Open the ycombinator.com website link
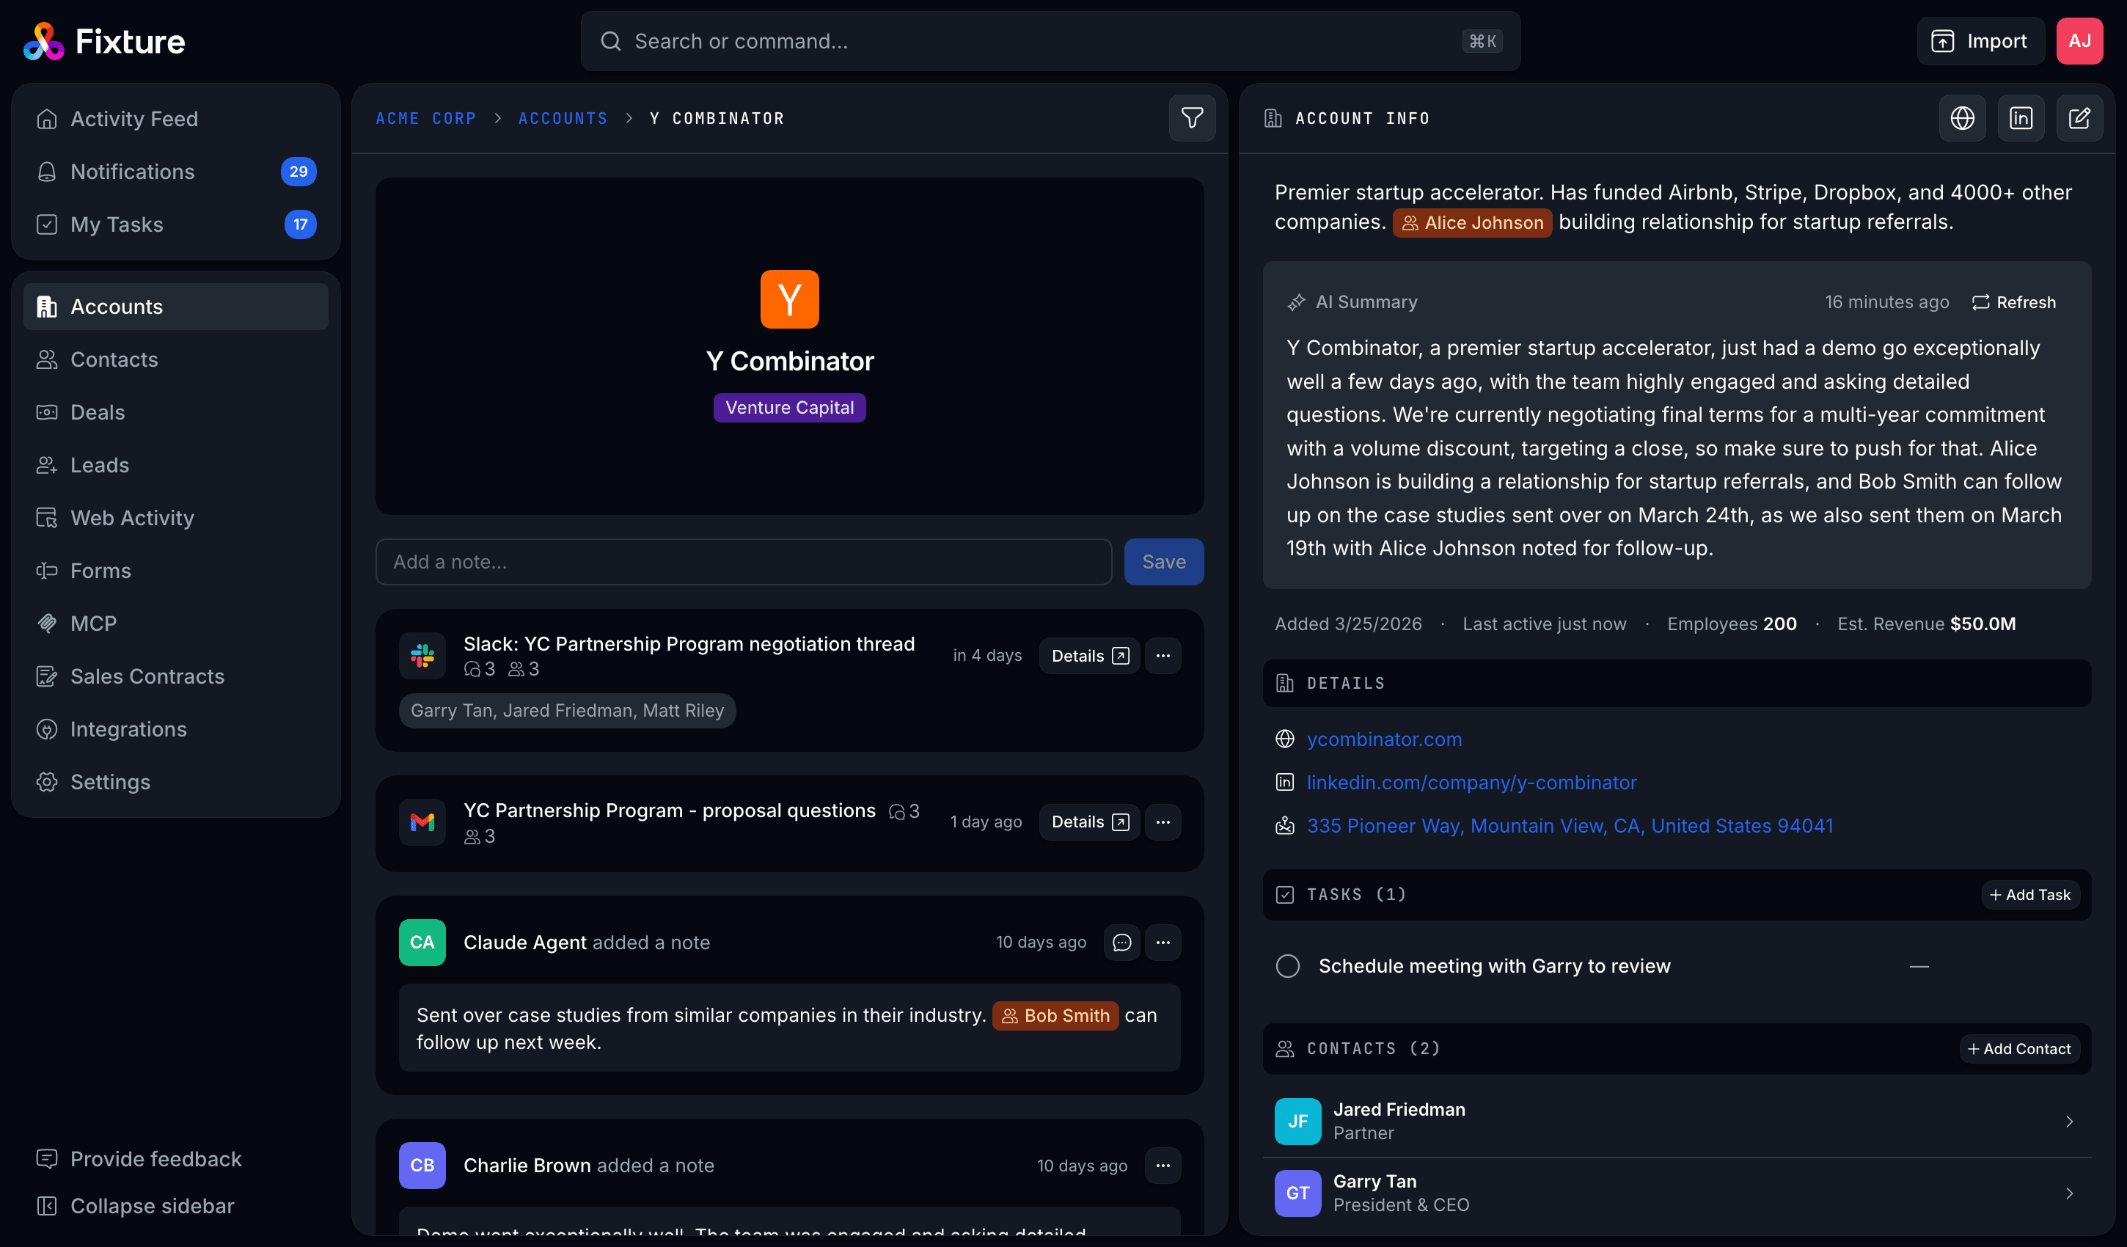Viewport: 2127px width, 1247px height. point(1384,739)
